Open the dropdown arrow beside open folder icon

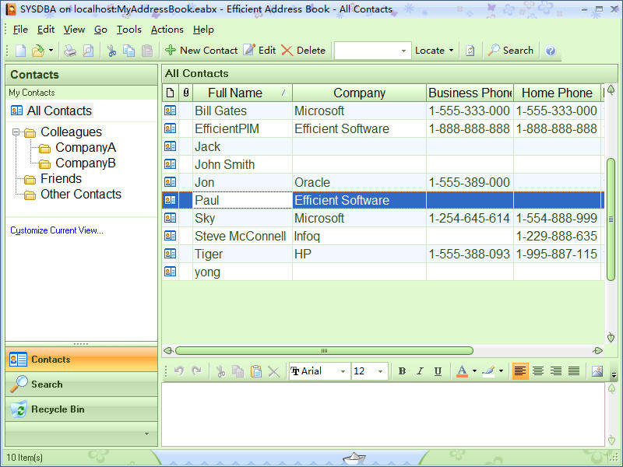pyautogui.click(x=51, y=51)
